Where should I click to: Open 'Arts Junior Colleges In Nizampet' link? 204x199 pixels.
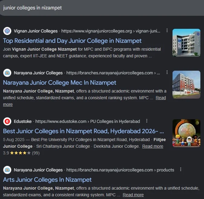click(47, 180)
